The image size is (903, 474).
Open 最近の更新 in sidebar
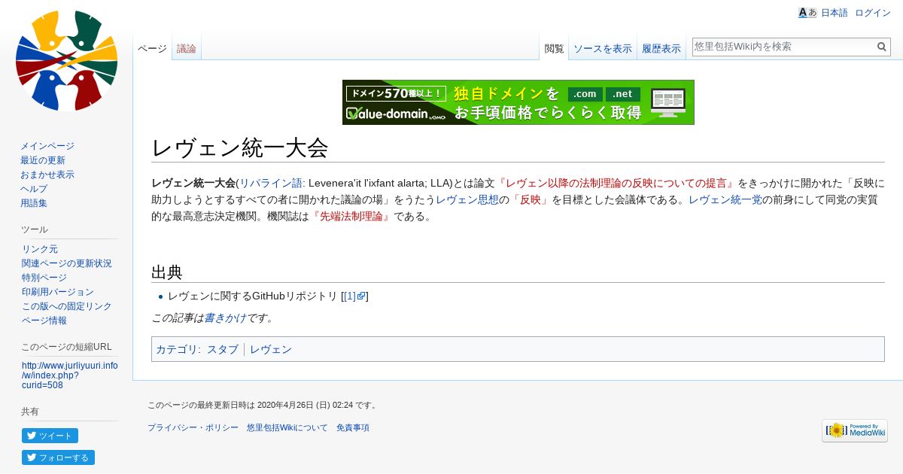[x=43, y=160]
